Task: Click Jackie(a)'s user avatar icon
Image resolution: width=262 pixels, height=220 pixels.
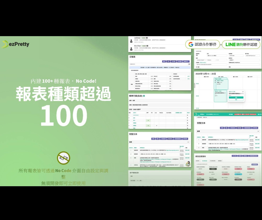Action: click(x=131, y=41)
